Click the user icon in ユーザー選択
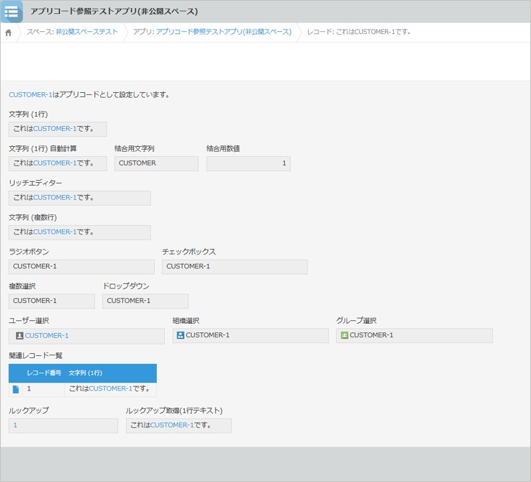This screenshot has height=482, width=531. tap(19, 336)
